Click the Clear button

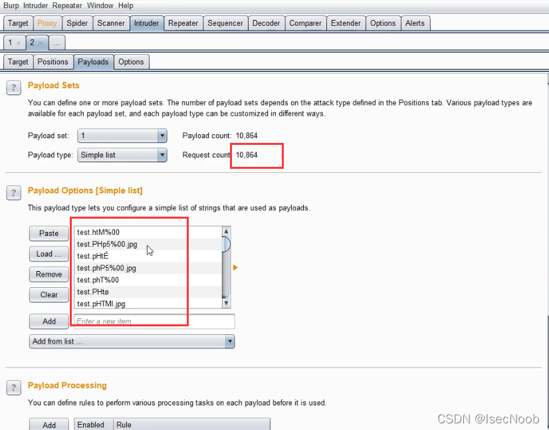coord(49,295)
